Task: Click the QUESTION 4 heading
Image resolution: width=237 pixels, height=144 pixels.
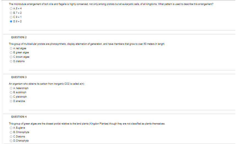Action: pyautogui.click(x=19, y=117)
